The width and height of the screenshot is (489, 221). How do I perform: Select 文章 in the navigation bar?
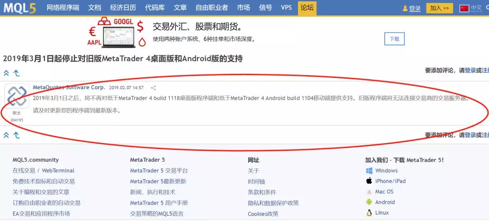coord(180,8)
